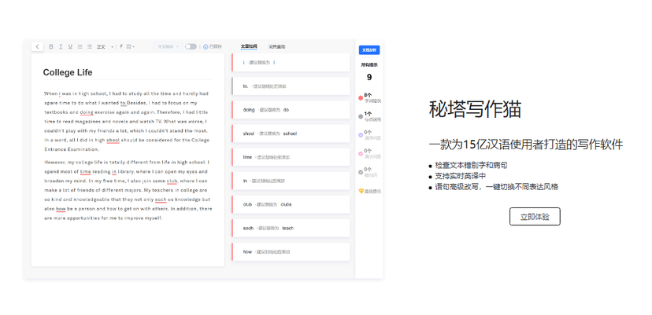Image resolution: width=652 pixels, height=315 pixels.
Task: Click the blue 文档分析 button
Action: pos(369,49)
